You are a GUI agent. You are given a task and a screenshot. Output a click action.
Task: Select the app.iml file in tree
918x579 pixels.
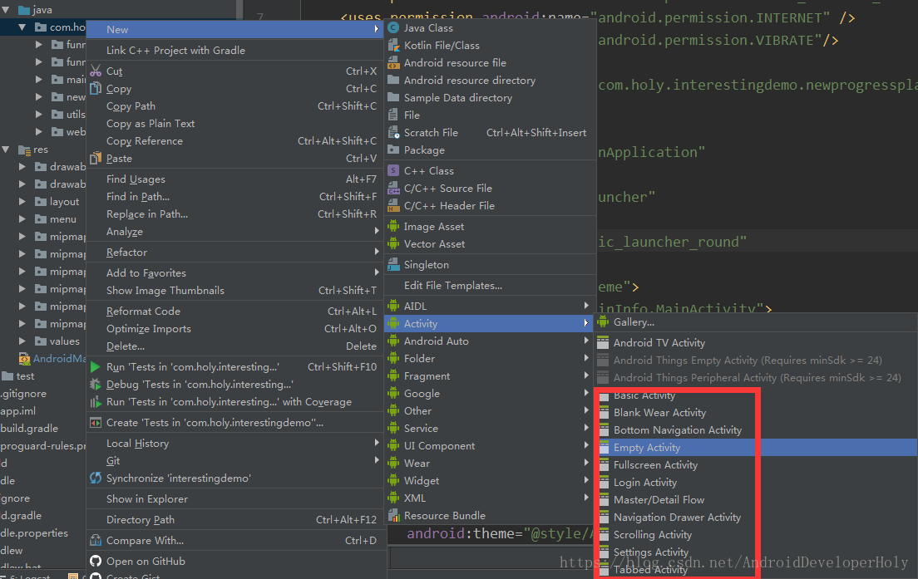coord(18,411)
